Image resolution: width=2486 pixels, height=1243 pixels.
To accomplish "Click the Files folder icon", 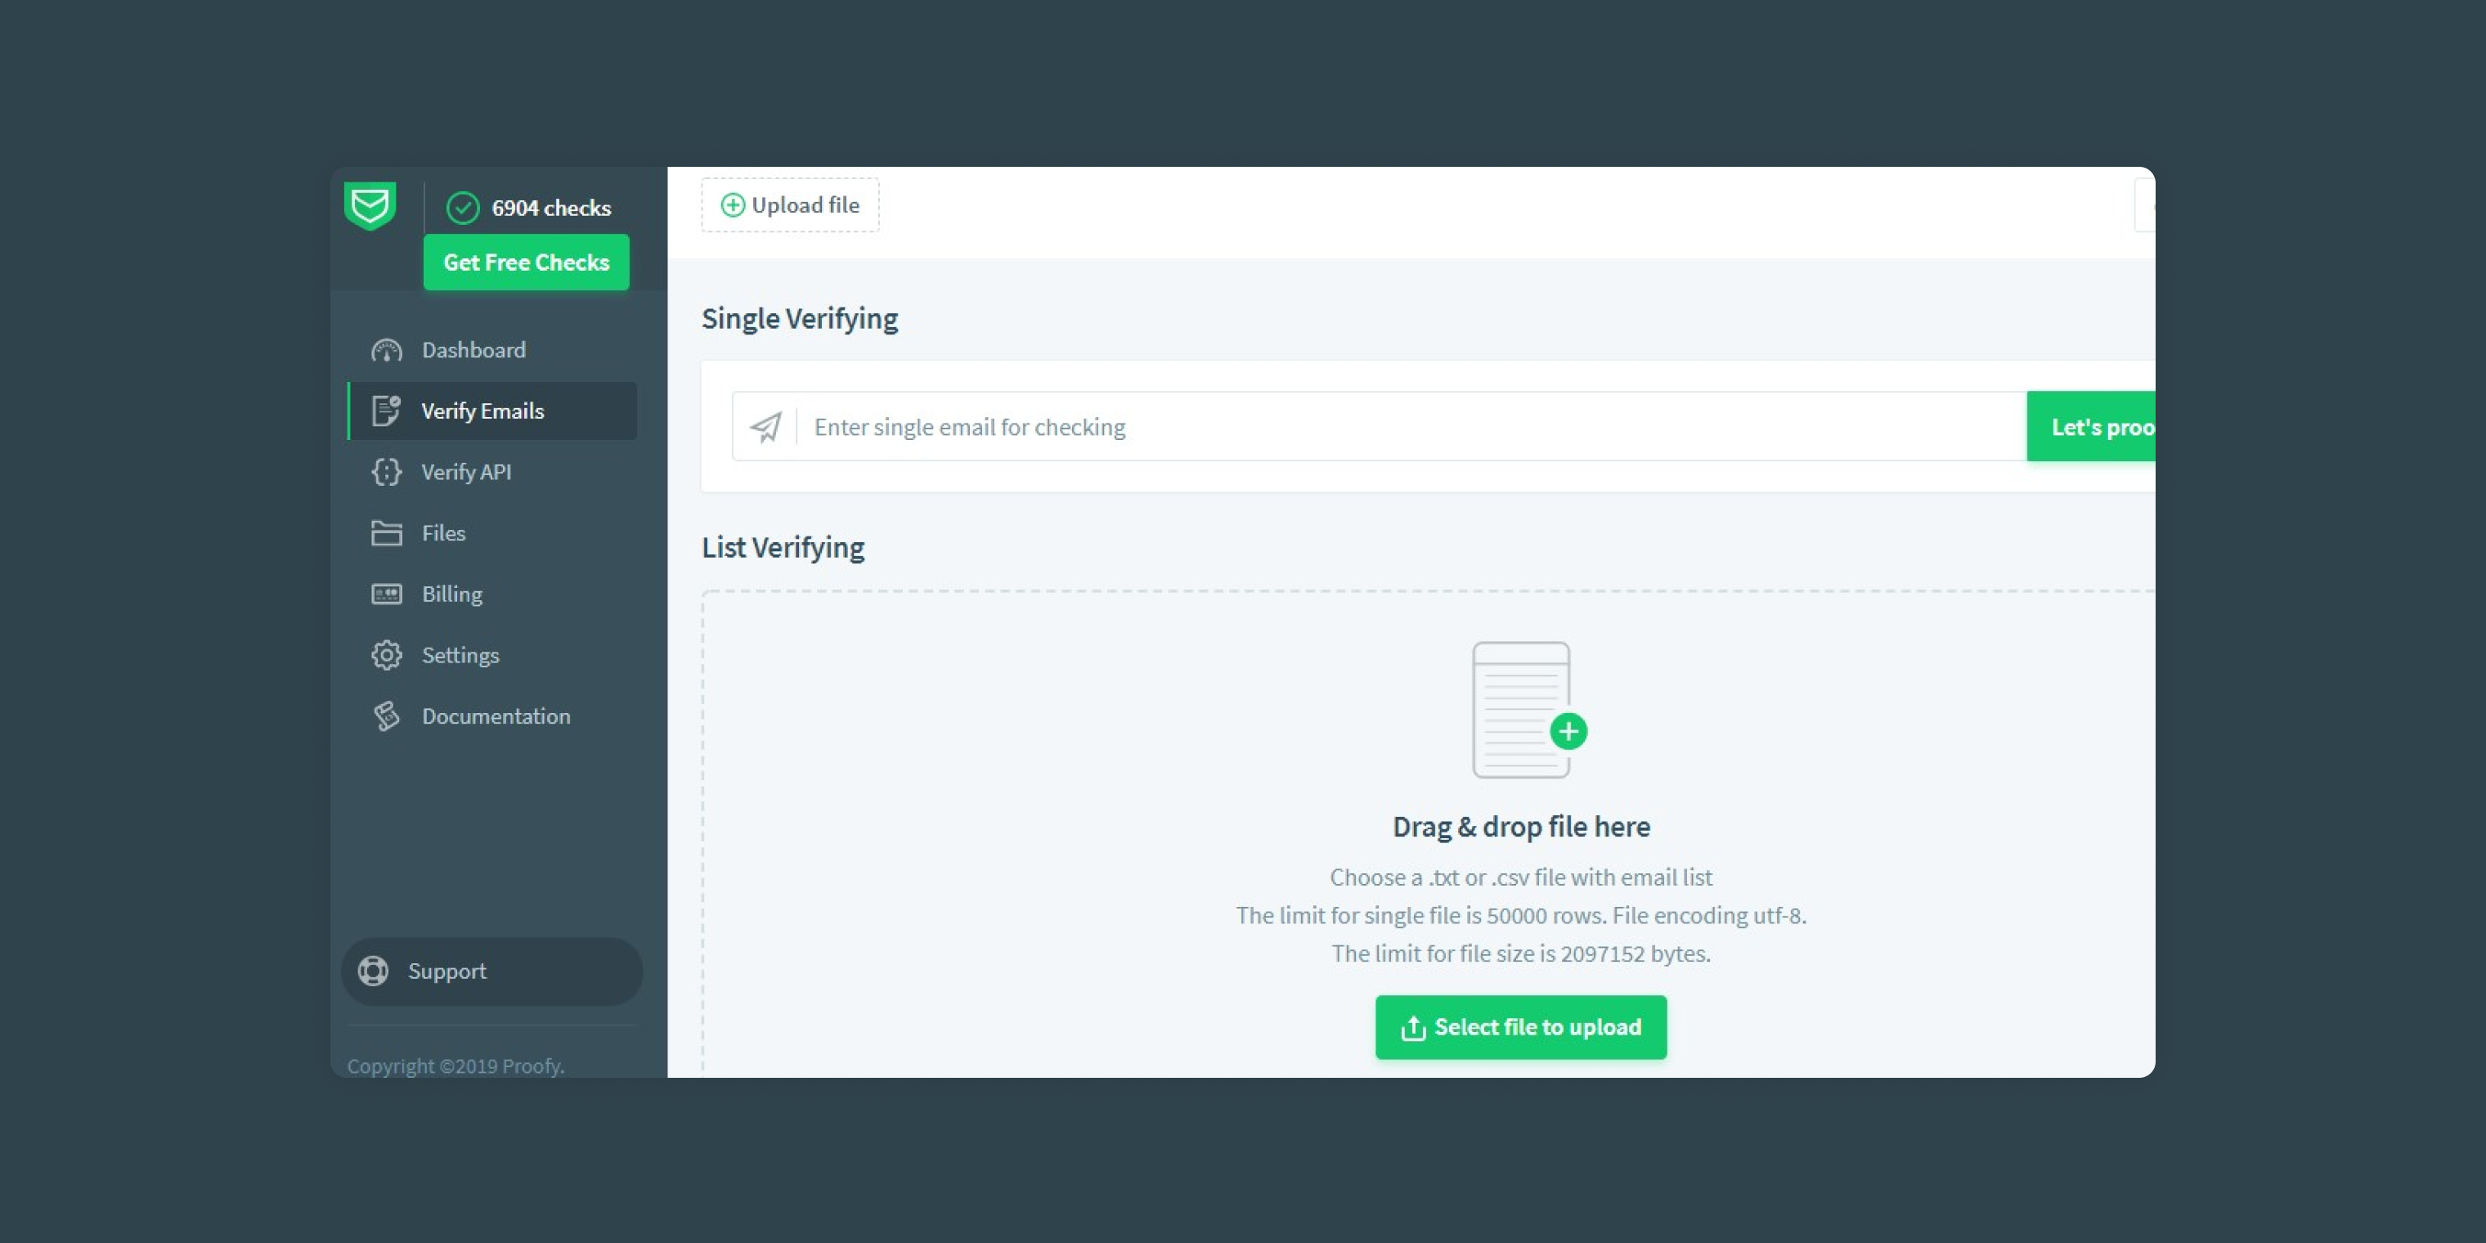I will point(387,532).
